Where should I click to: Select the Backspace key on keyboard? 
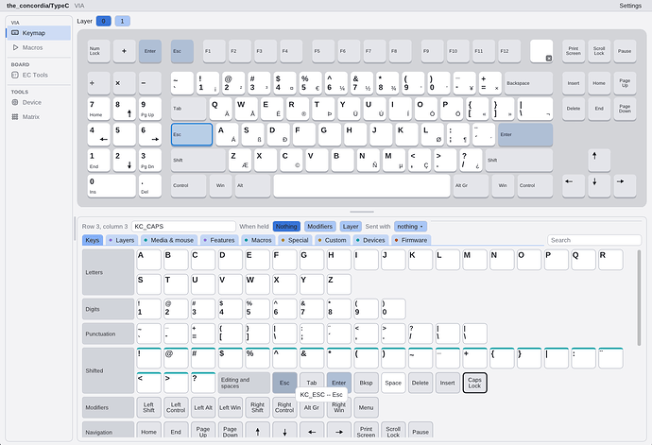[528, 83]
